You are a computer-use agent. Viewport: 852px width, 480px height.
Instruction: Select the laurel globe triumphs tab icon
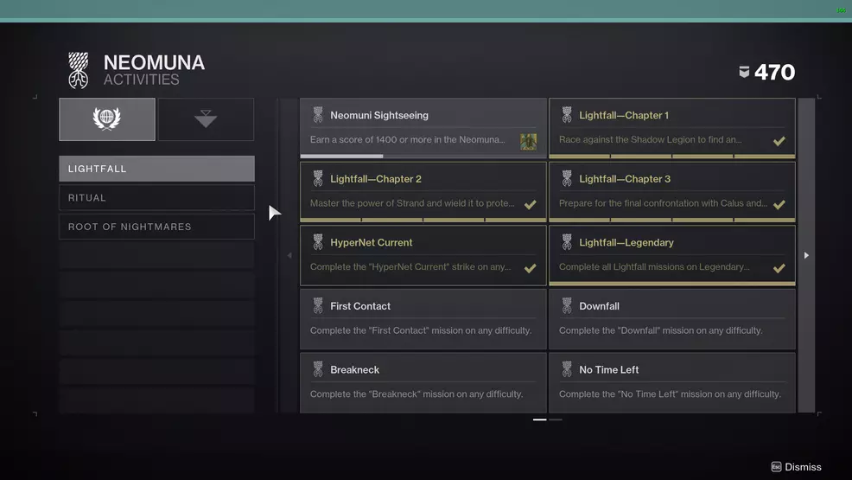(107, 119)
